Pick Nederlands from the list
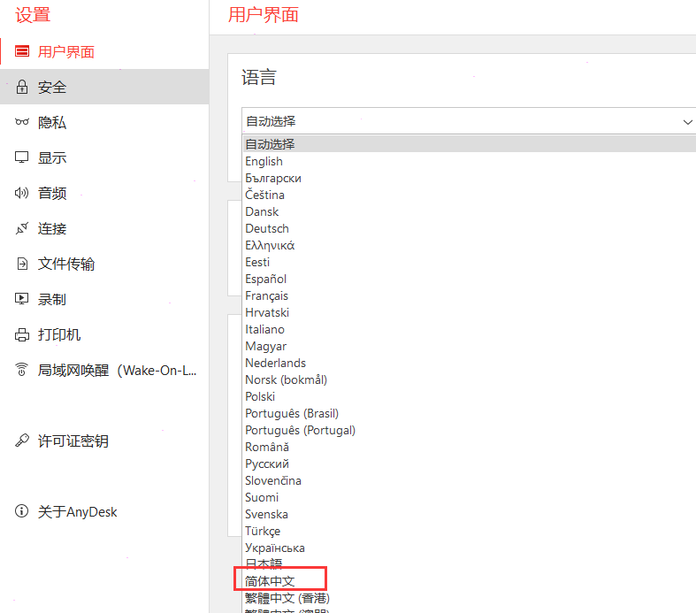Image resolution: width=696 pixels, height=613 pixels. point(470,363)
